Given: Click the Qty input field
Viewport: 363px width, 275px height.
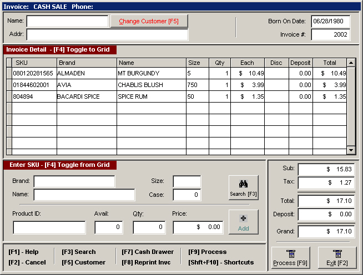Looking at the screenshot, I should pos(149,227).
